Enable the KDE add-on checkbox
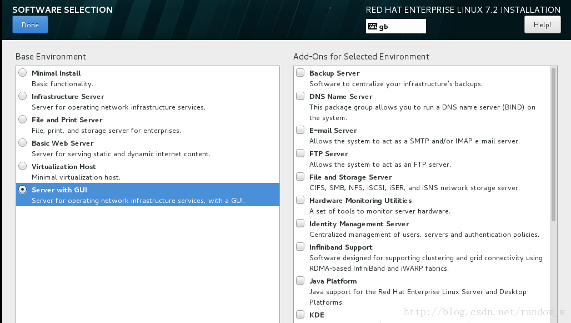 [300, 314]
